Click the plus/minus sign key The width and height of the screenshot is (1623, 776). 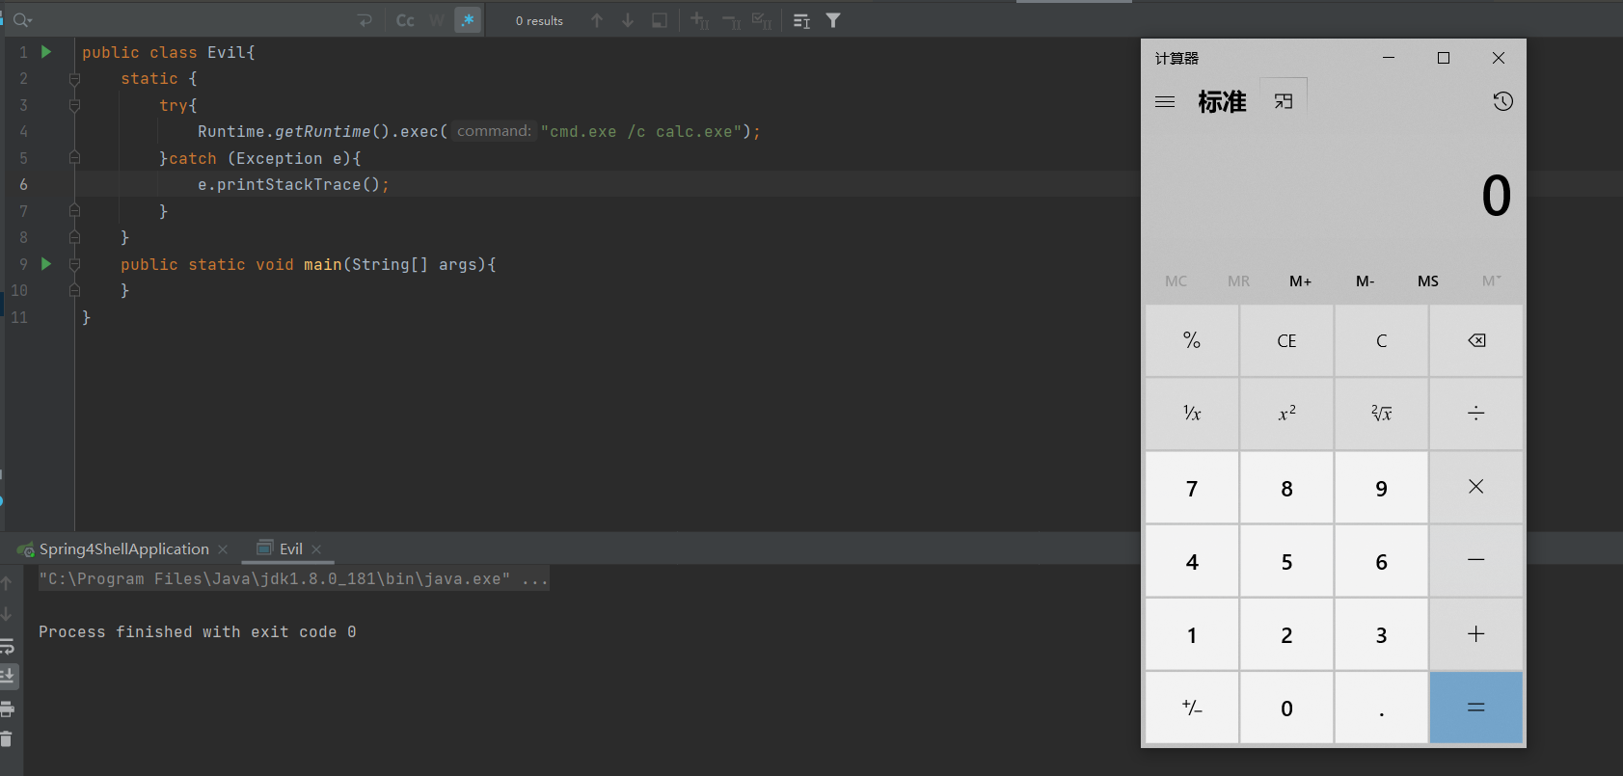(x=1192, y=708)
